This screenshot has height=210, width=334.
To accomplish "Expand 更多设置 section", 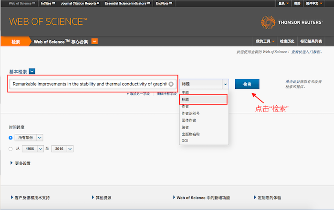I will 21,163.
